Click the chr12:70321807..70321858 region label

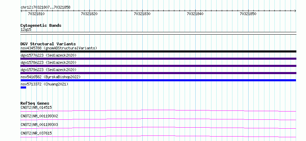pos(45,8)
